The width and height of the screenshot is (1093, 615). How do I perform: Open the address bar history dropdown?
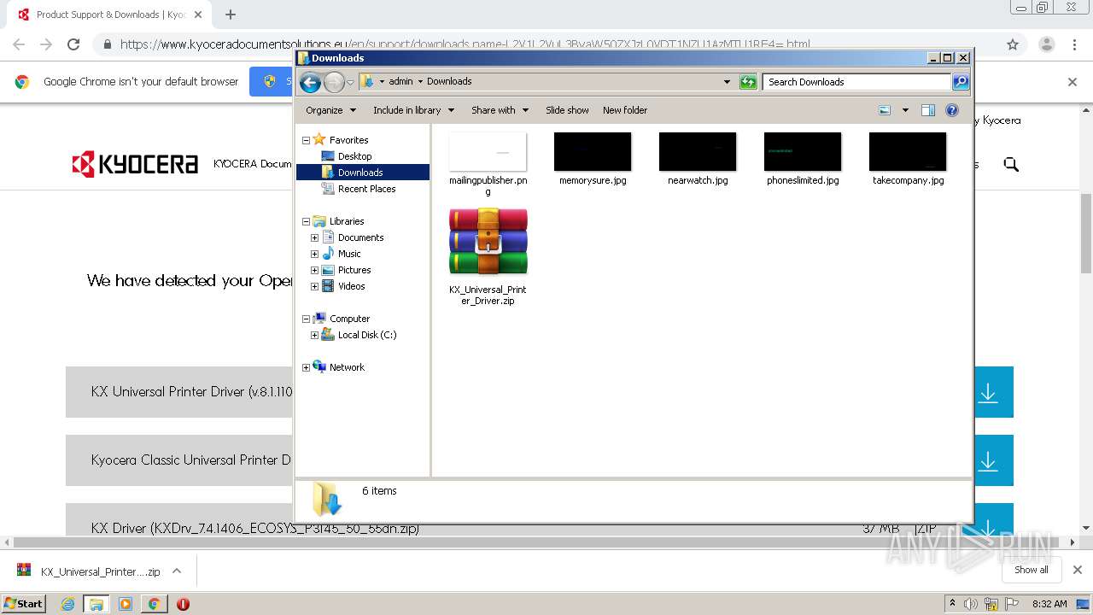(727, 82)
